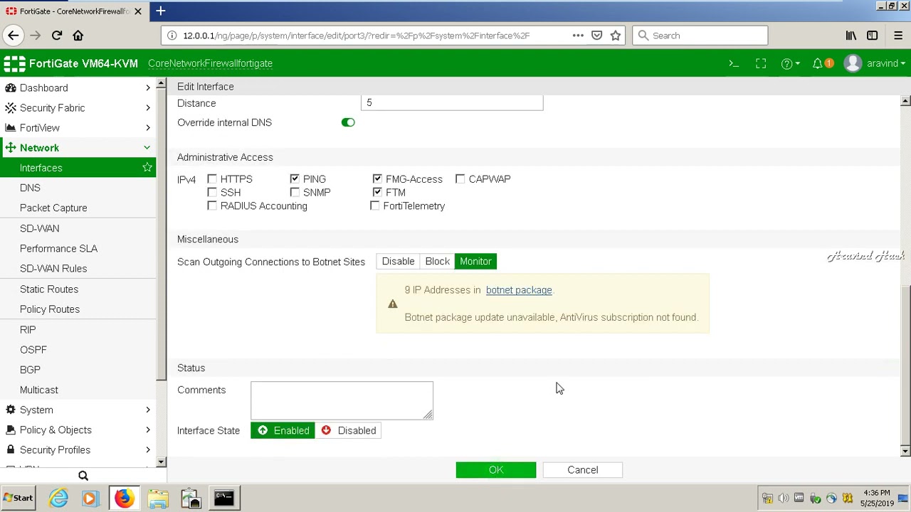The height and width of the screenshot is (512, 911).
Task: Go back in browser history
Action: [x=14, y=36]
